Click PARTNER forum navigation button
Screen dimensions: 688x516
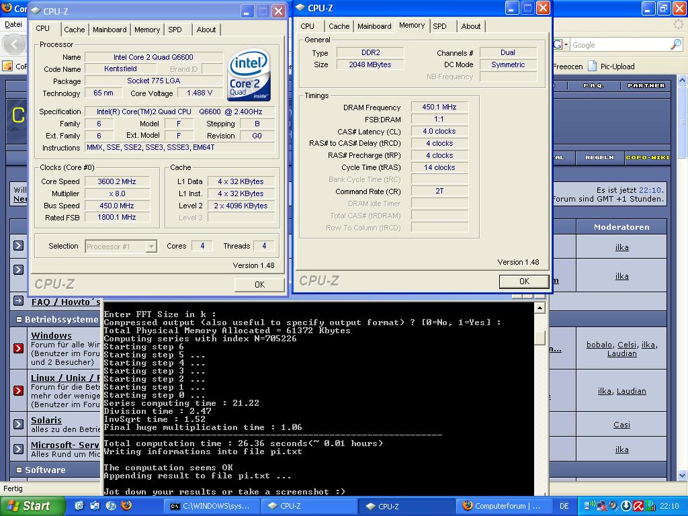pyautogui.click(x=646, y=85)
